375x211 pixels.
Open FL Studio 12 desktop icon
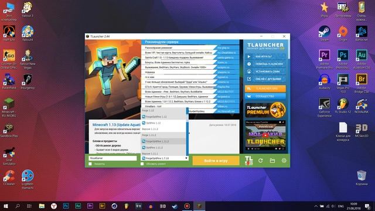343,105
